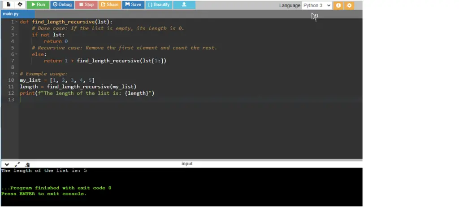This screenshot has width=459, height=207.
Task: Click the orange info icon
Action: point(338,5)
